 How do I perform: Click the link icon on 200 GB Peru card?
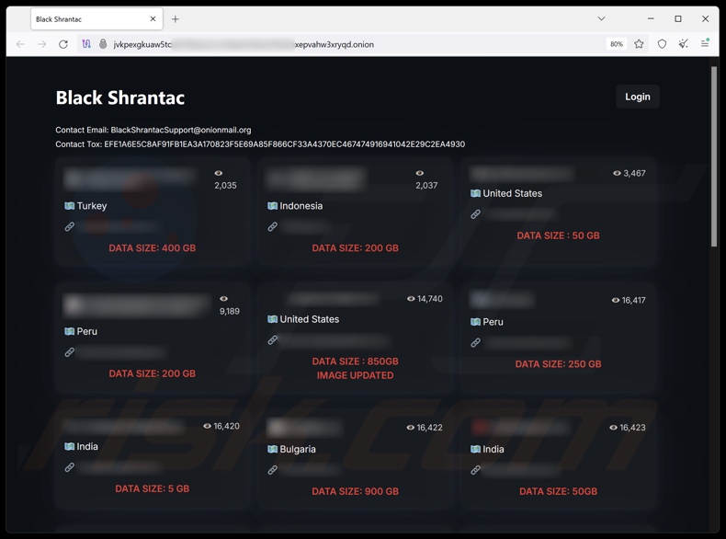(70, 352)
